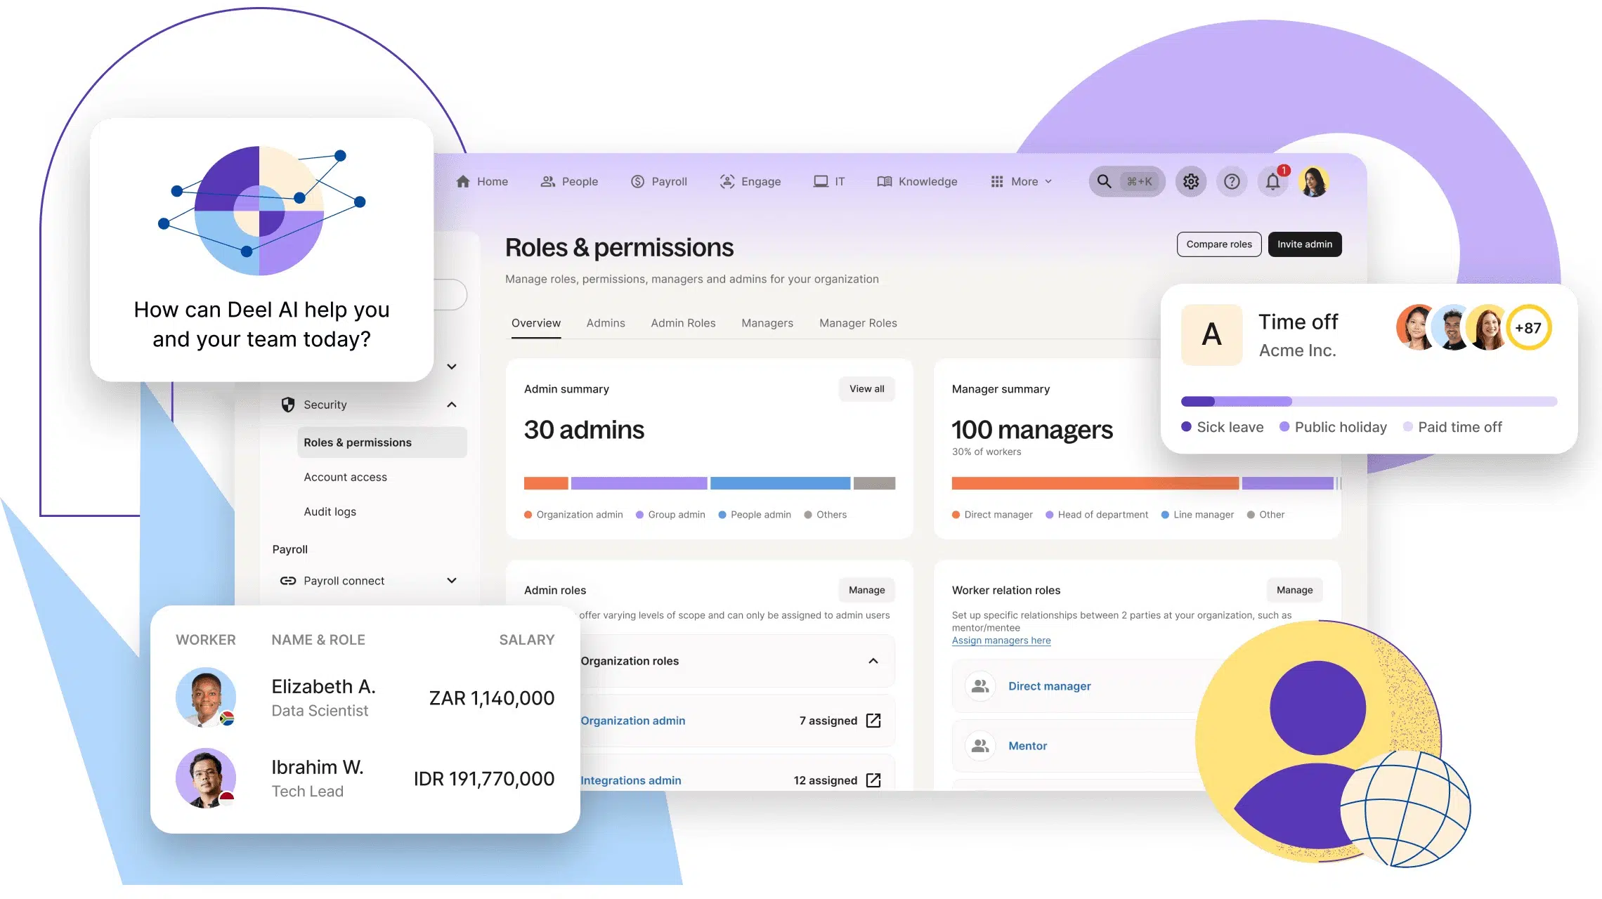Follow the Assign managers here link

click(1001, 641)
